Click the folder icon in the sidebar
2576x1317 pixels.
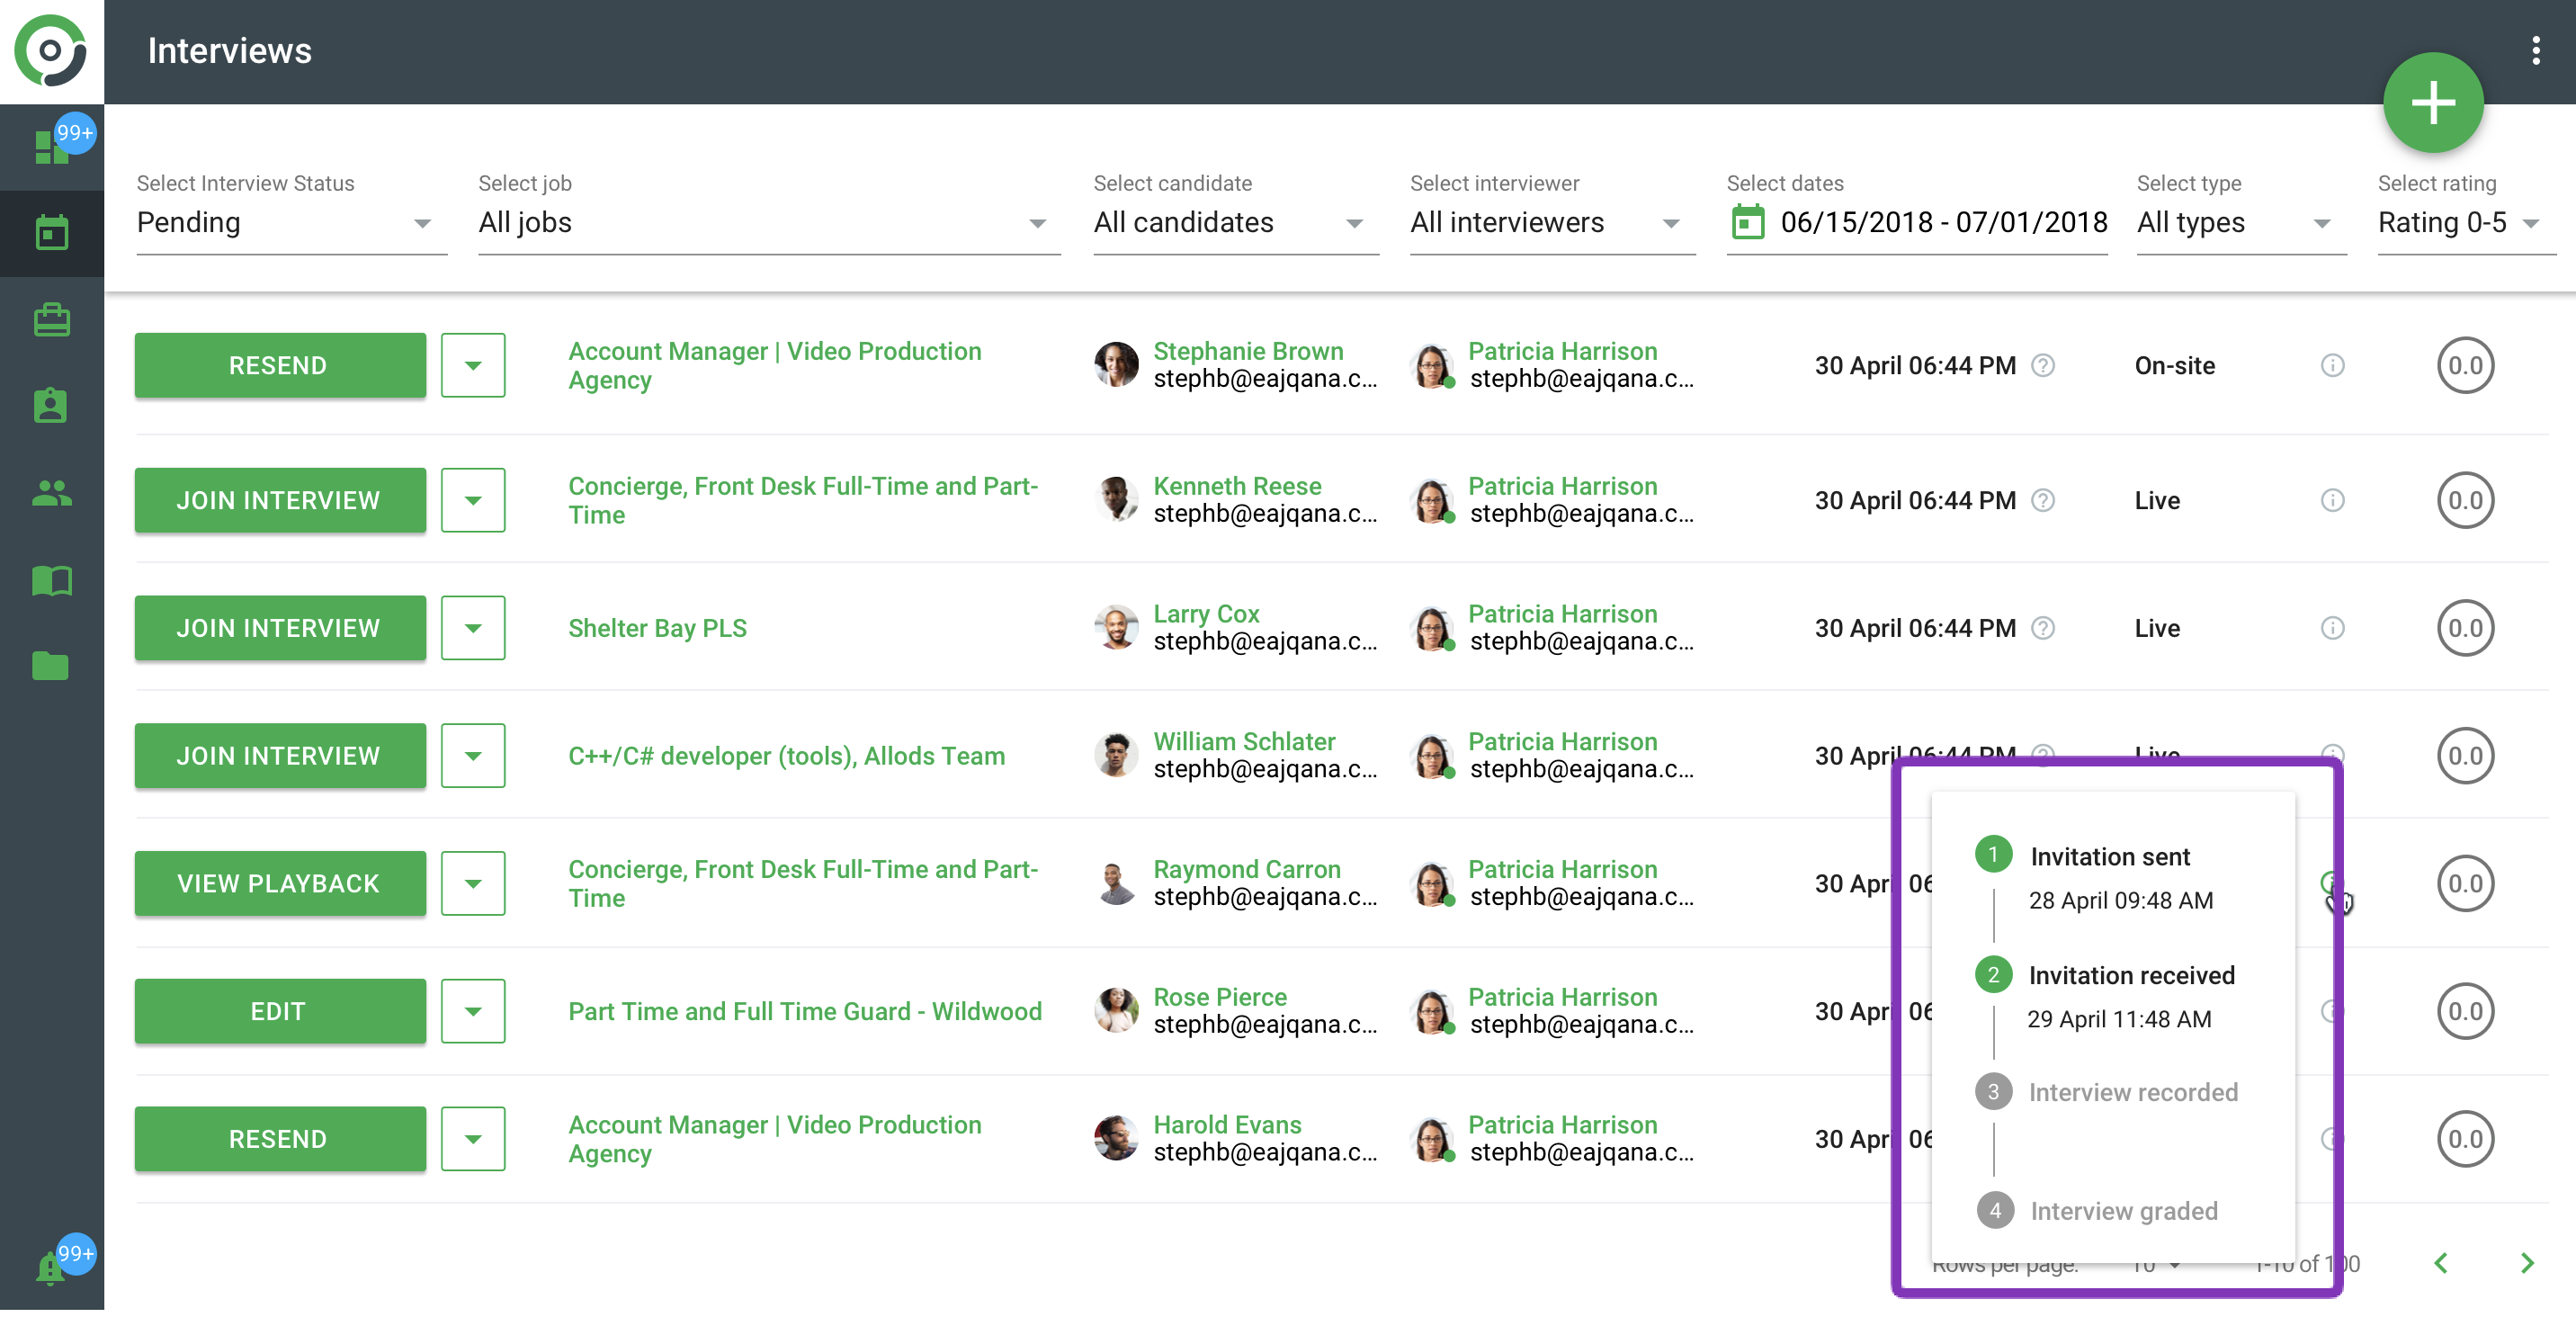(50, 666)
